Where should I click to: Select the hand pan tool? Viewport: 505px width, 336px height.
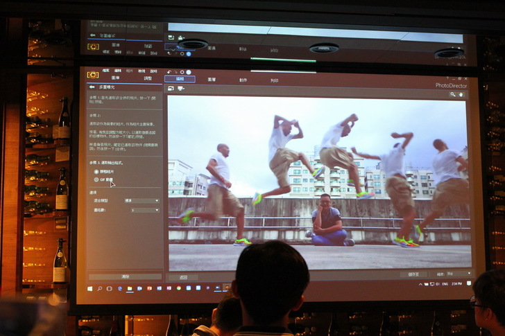pyautogui.click(x=461, y=94)
